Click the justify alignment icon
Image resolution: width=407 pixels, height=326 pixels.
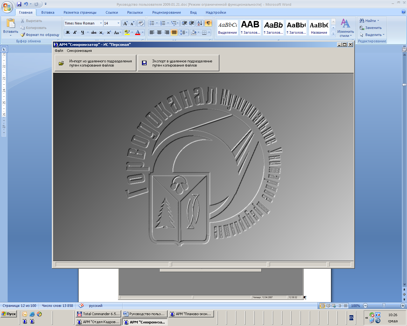[x=174, y=32]
